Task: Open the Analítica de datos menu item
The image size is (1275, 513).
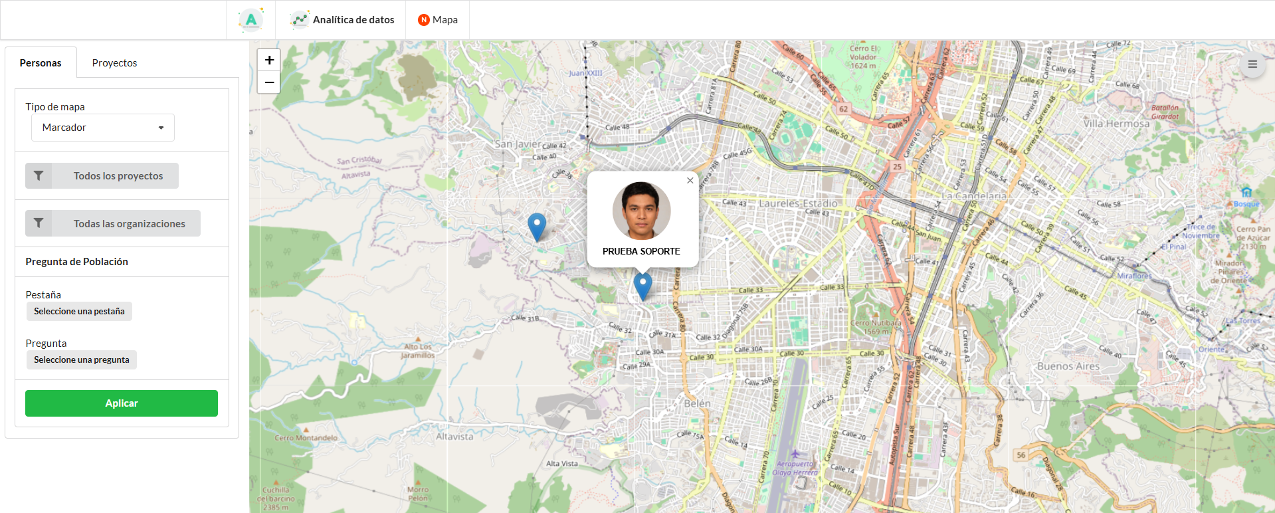Action: point(353,20)
